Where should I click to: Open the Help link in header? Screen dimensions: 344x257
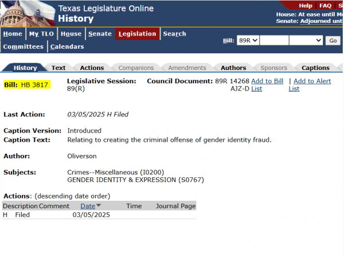tap(306, 5)
